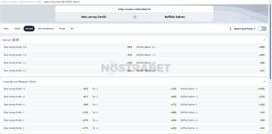Pick New Jersey Devils -3 at +775
The width and height of the screenshot is (272, 134).
point(46,128)
